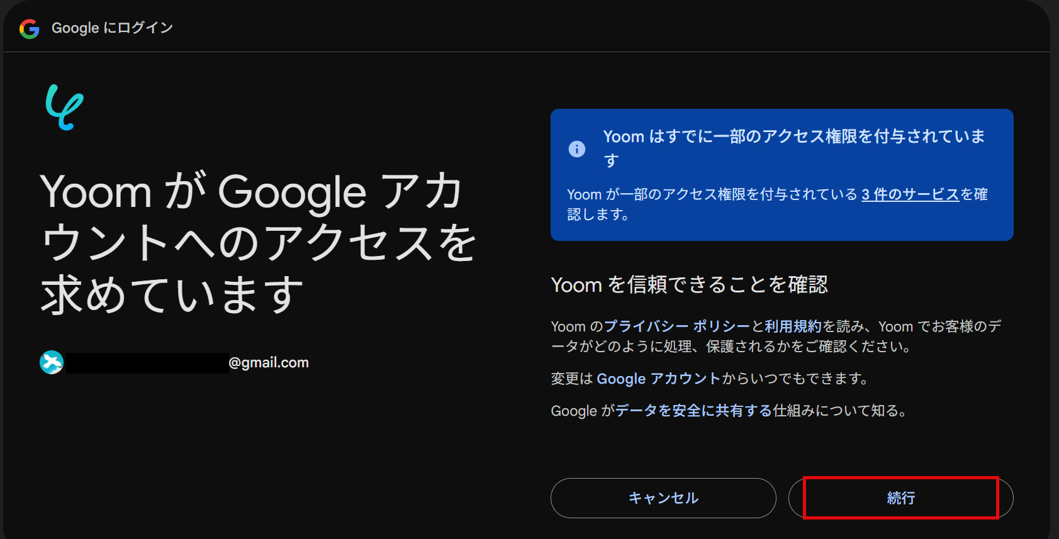Image resolution: width=1059 pixels, height=539 pixels.
Task: Click the Yoom が Google アカウント main heading
Action: click(258, 243)
